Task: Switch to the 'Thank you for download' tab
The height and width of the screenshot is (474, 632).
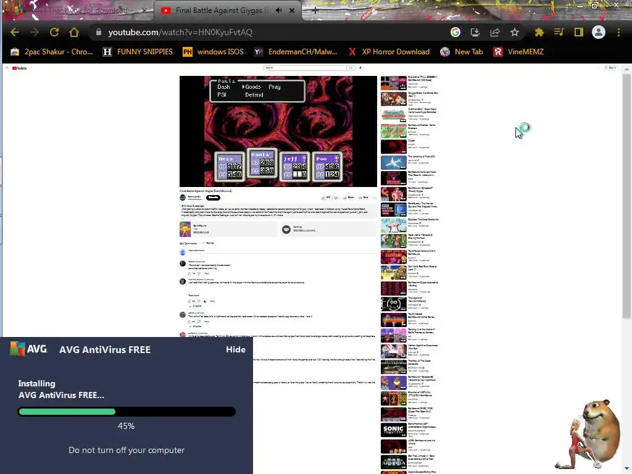Action: point(81,10)
